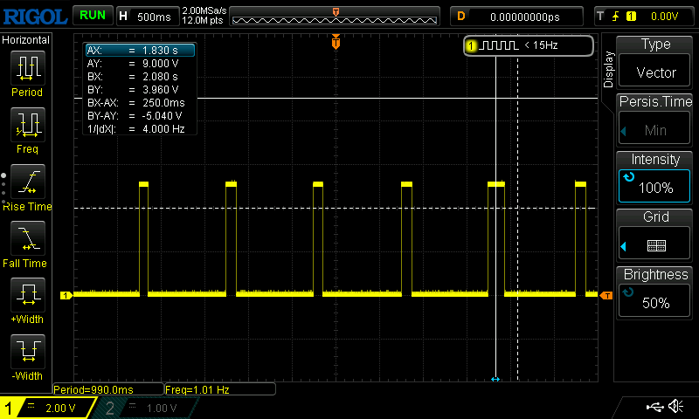This screenshot has width=699, height=419.
Task: Select the Period measurement icon
Action: (x=28, y=68)
